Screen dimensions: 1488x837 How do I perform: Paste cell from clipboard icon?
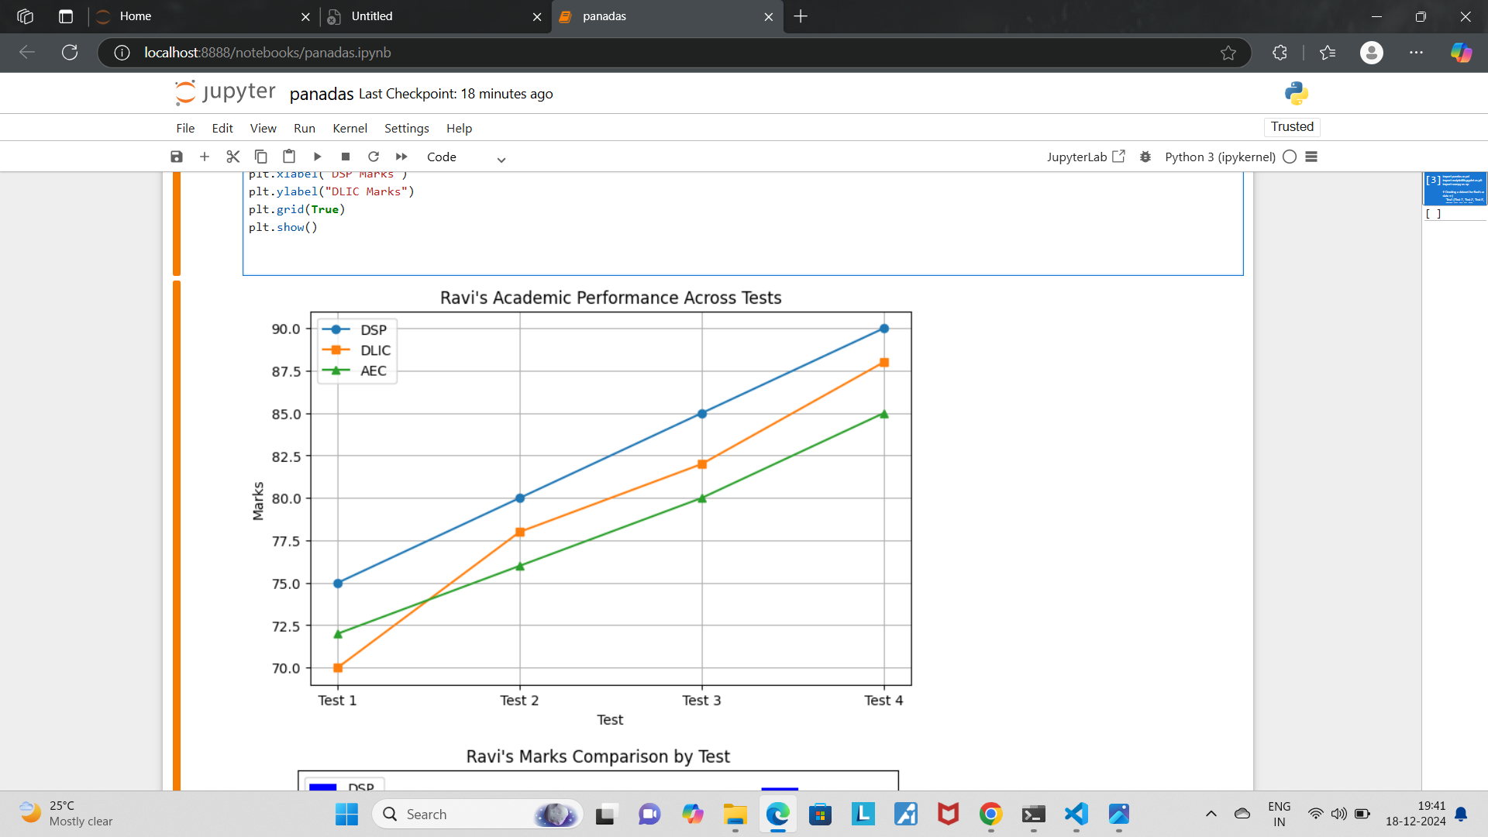pos(289,157)
